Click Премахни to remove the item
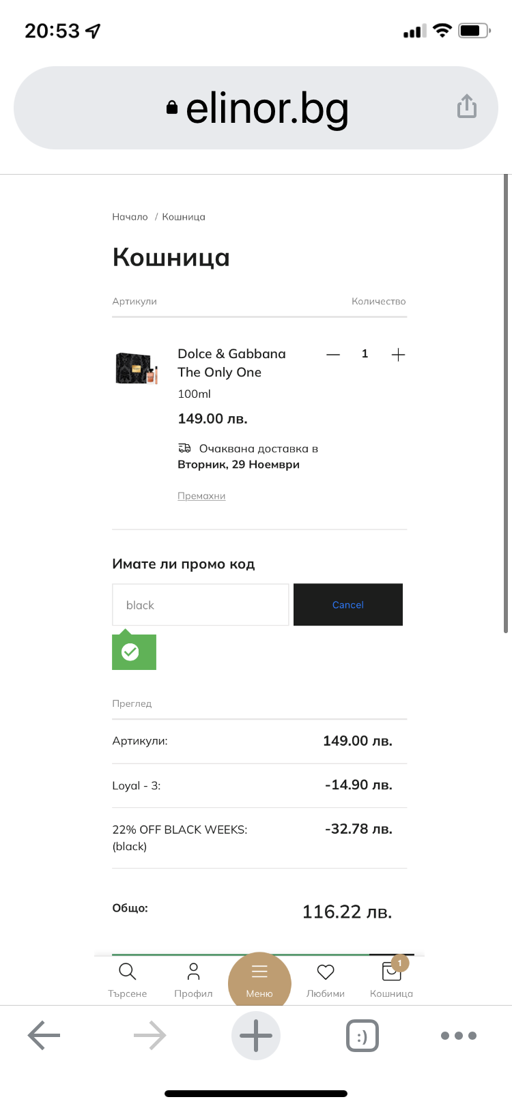 (x=201, y=496)
